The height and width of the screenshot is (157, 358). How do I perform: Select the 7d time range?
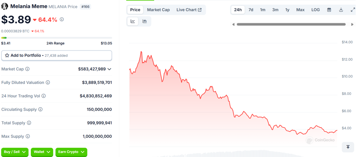point(251,10)
